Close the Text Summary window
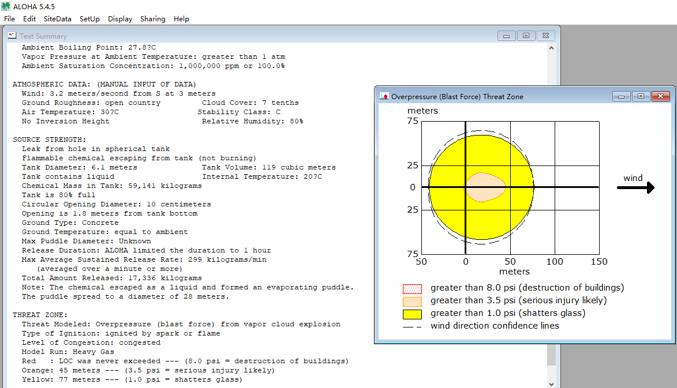 coord(546,36)
